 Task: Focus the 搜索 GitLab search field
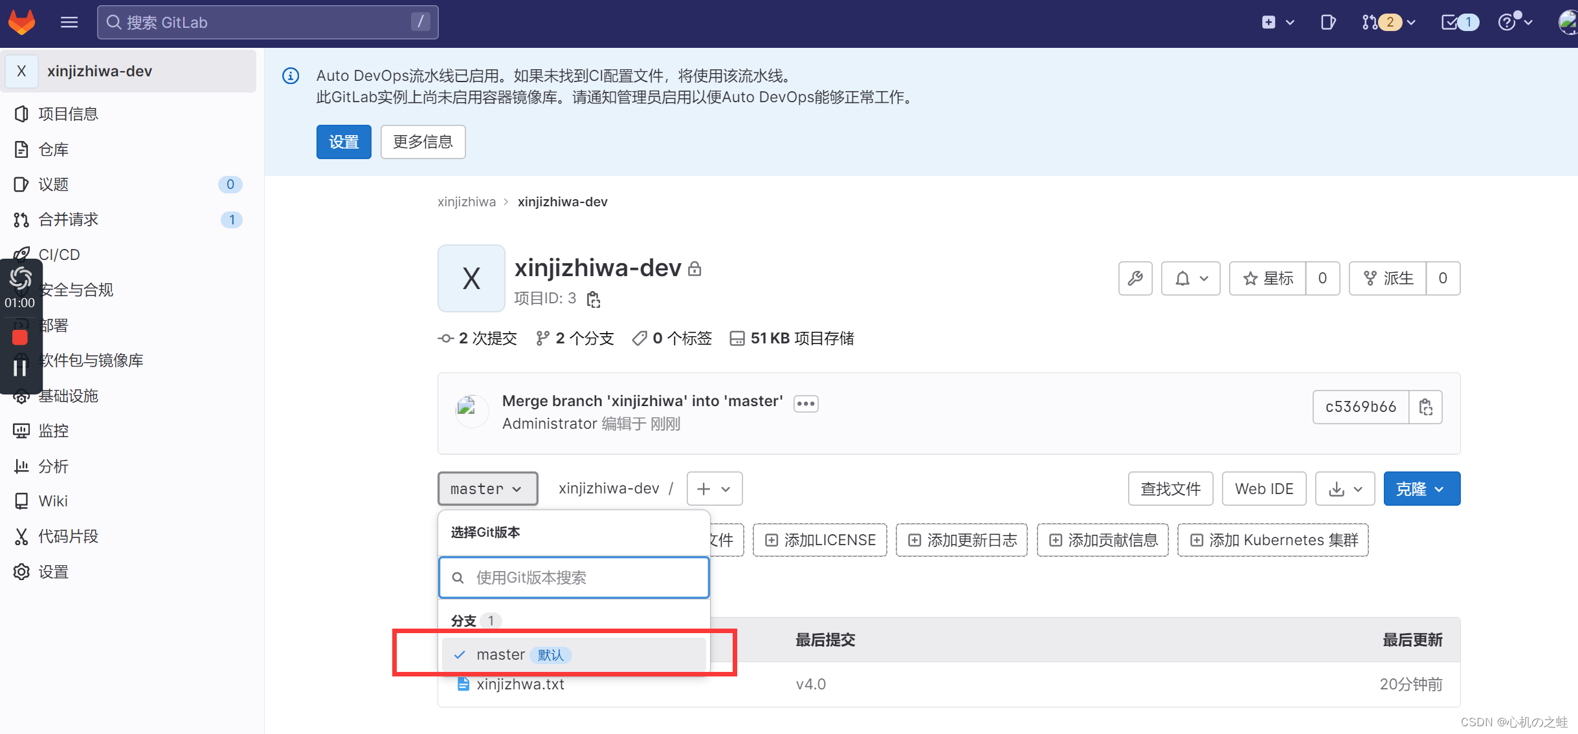click(267, 23)
